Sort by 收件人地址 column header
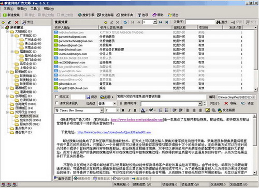 pos(76,27)
